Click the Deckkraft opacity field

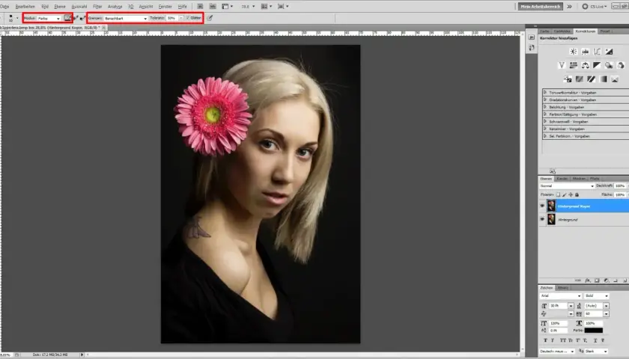(x=620, y=186)
